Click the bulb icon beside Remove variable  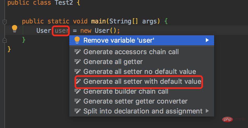[77, 40]
